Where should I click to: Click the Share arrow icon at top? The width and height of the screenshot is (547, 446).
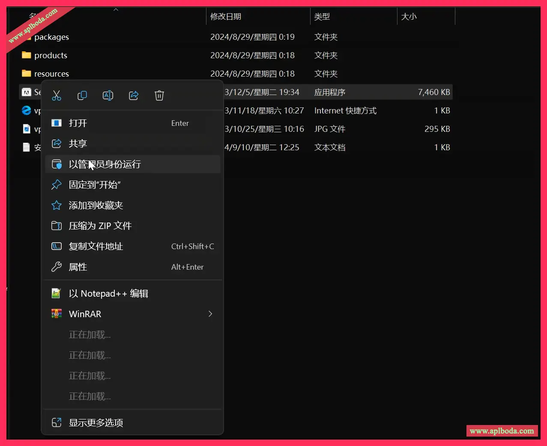coord(134,95)
